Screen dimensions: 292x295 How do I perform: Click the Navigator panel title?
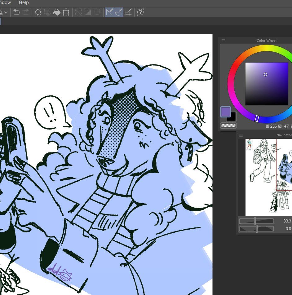click(284, 135)
